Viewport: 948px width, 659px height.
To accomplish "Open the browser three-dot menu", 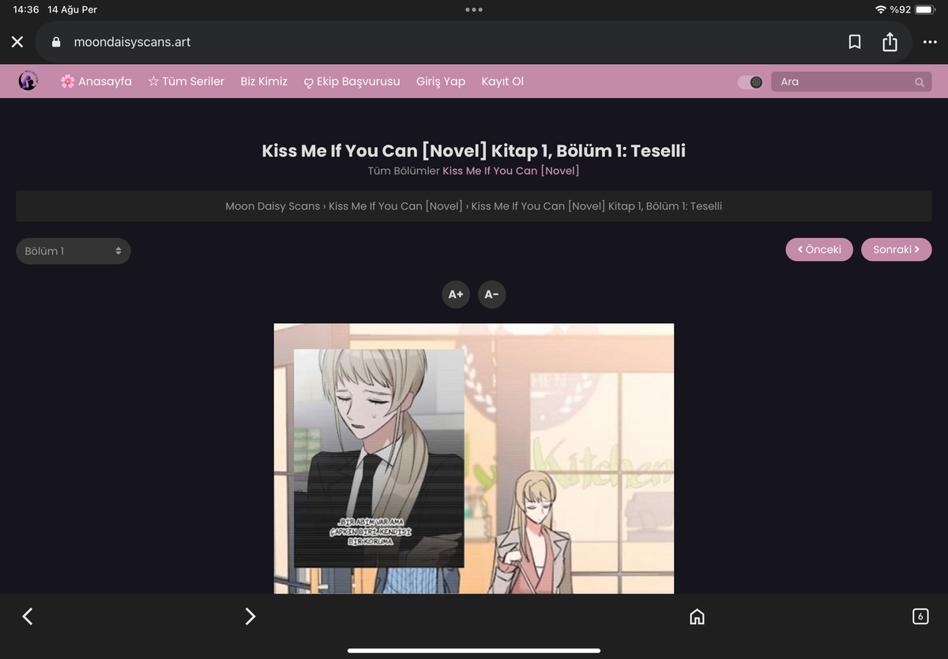I will pyautogui.click(x=930, y=42).
